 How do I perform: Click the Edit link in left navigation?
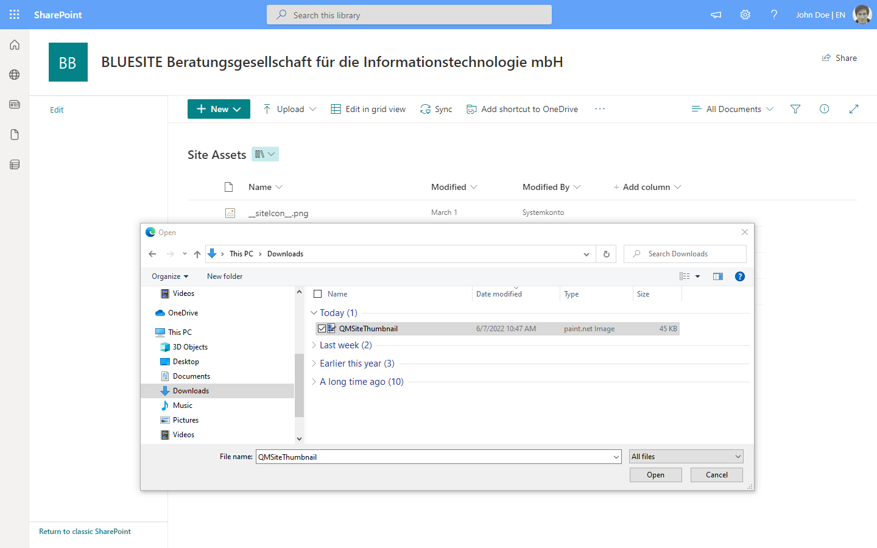(57, 110)
